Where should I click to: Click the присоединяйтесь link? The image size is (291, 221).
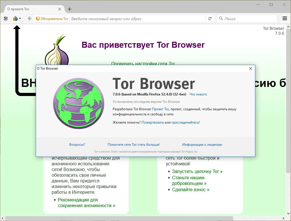tap(185, 122)
